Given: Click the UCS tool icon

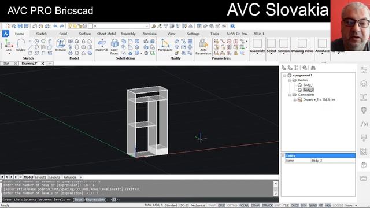Looking at the screenshot, I should pyautogui.click(x=9, y=45).
